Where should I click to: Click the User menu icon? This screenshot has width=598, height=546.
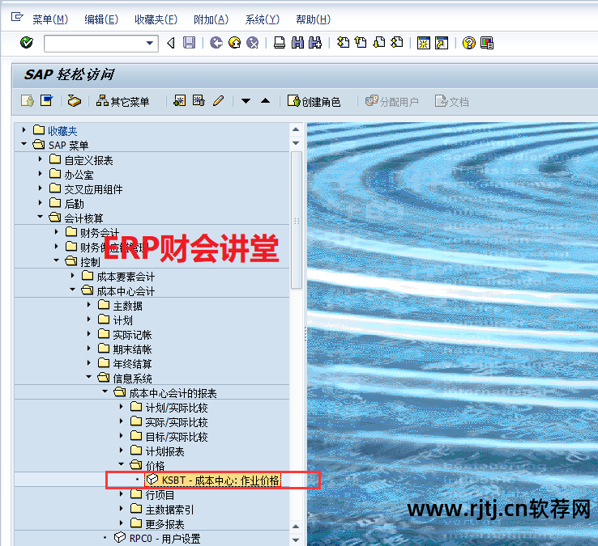28,101
